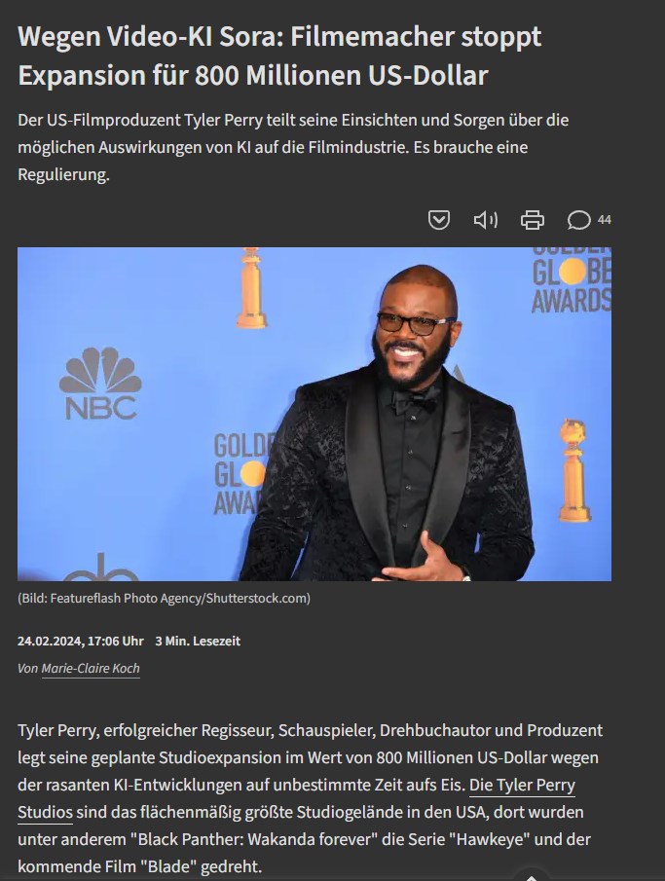Follow the "Die Tyler Perry" link text
The image size is (665, 881).
(x=522, y=785)
